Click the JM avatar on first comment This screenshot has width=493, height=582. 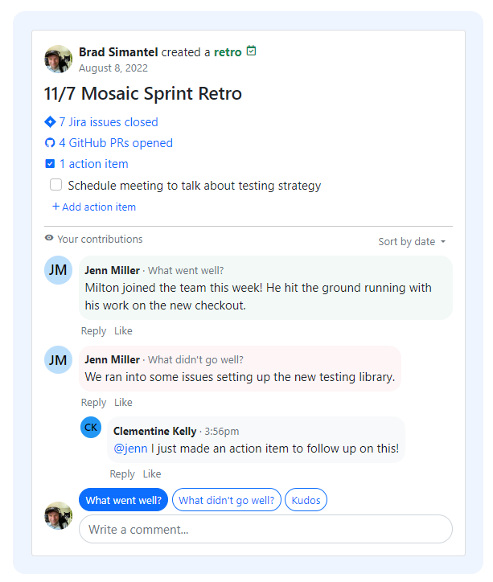(58, 270)
